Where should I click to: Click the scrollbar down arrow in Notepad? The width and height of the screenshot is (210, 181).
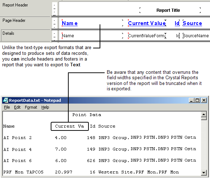click(x=204, y=173)
